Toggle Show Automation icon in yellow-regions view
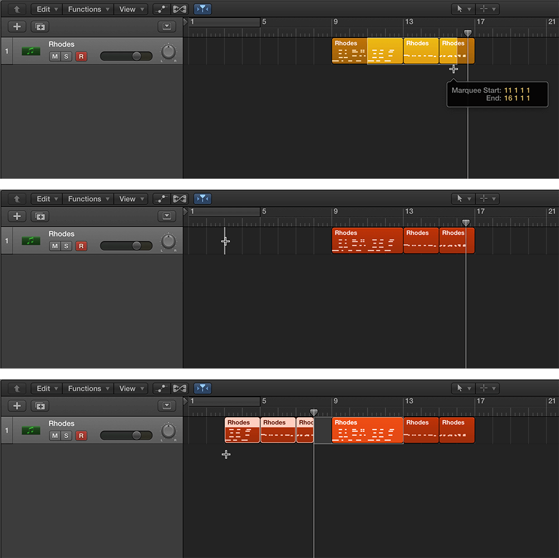Viewport: 559px width, 558px height. click(x=162, y=9)
